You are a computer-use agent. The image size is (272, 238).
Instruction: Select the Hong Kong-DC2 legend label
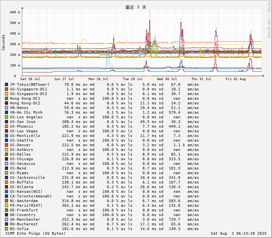(x=25, y=103)
